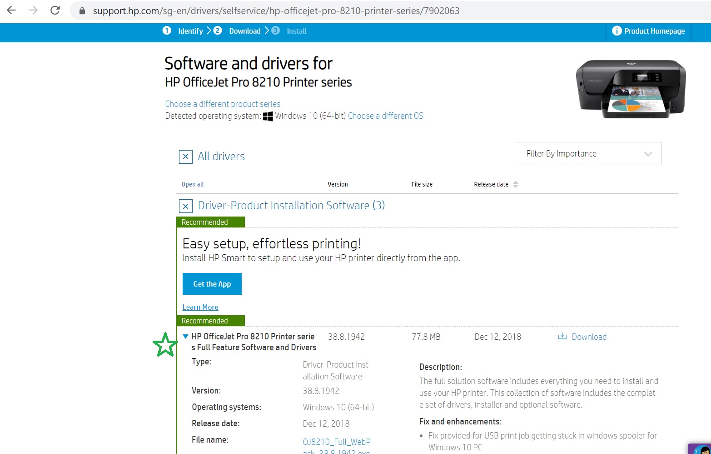Collapse the All drivers section X box

click(185, 157)
